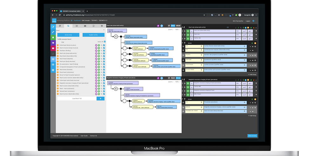
Task: Open the red mail sidebar icon
Action: click(53, 48)
